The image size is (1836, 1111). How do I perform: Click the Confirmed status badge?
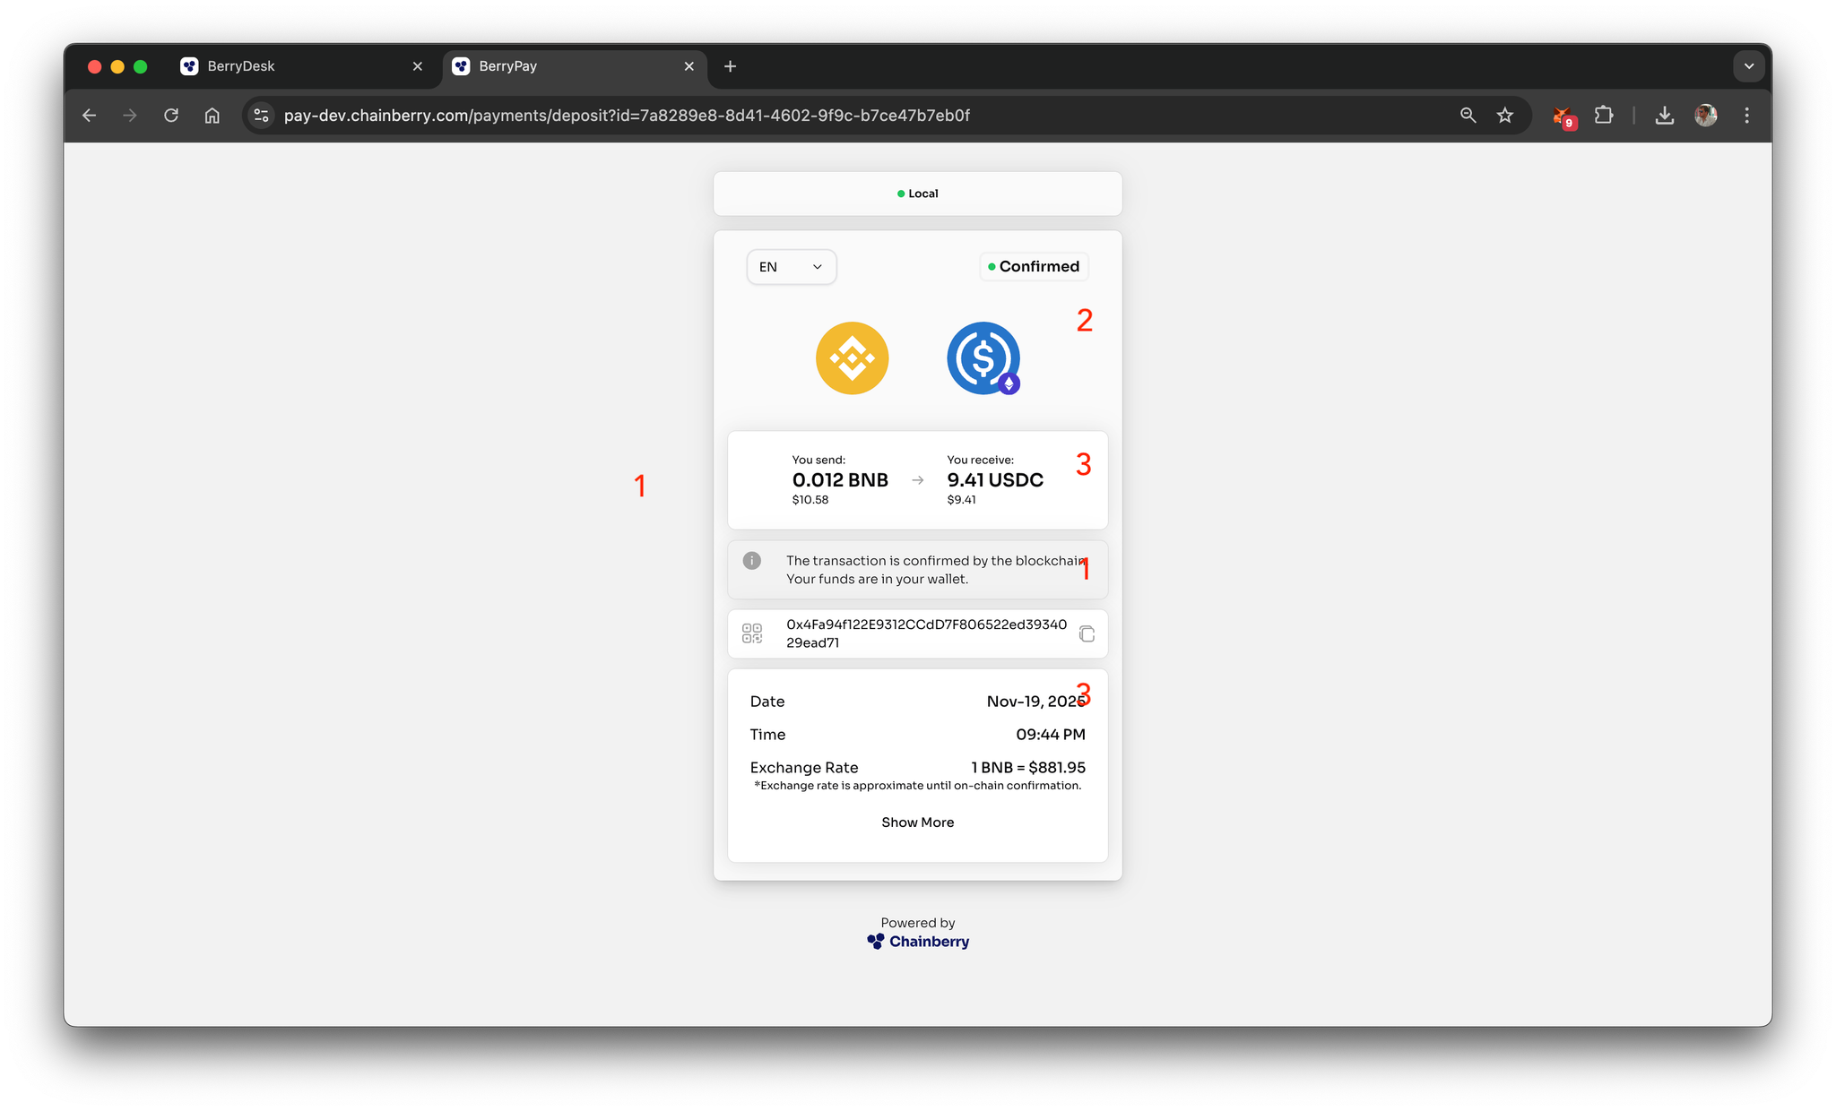coord(1034,267)
